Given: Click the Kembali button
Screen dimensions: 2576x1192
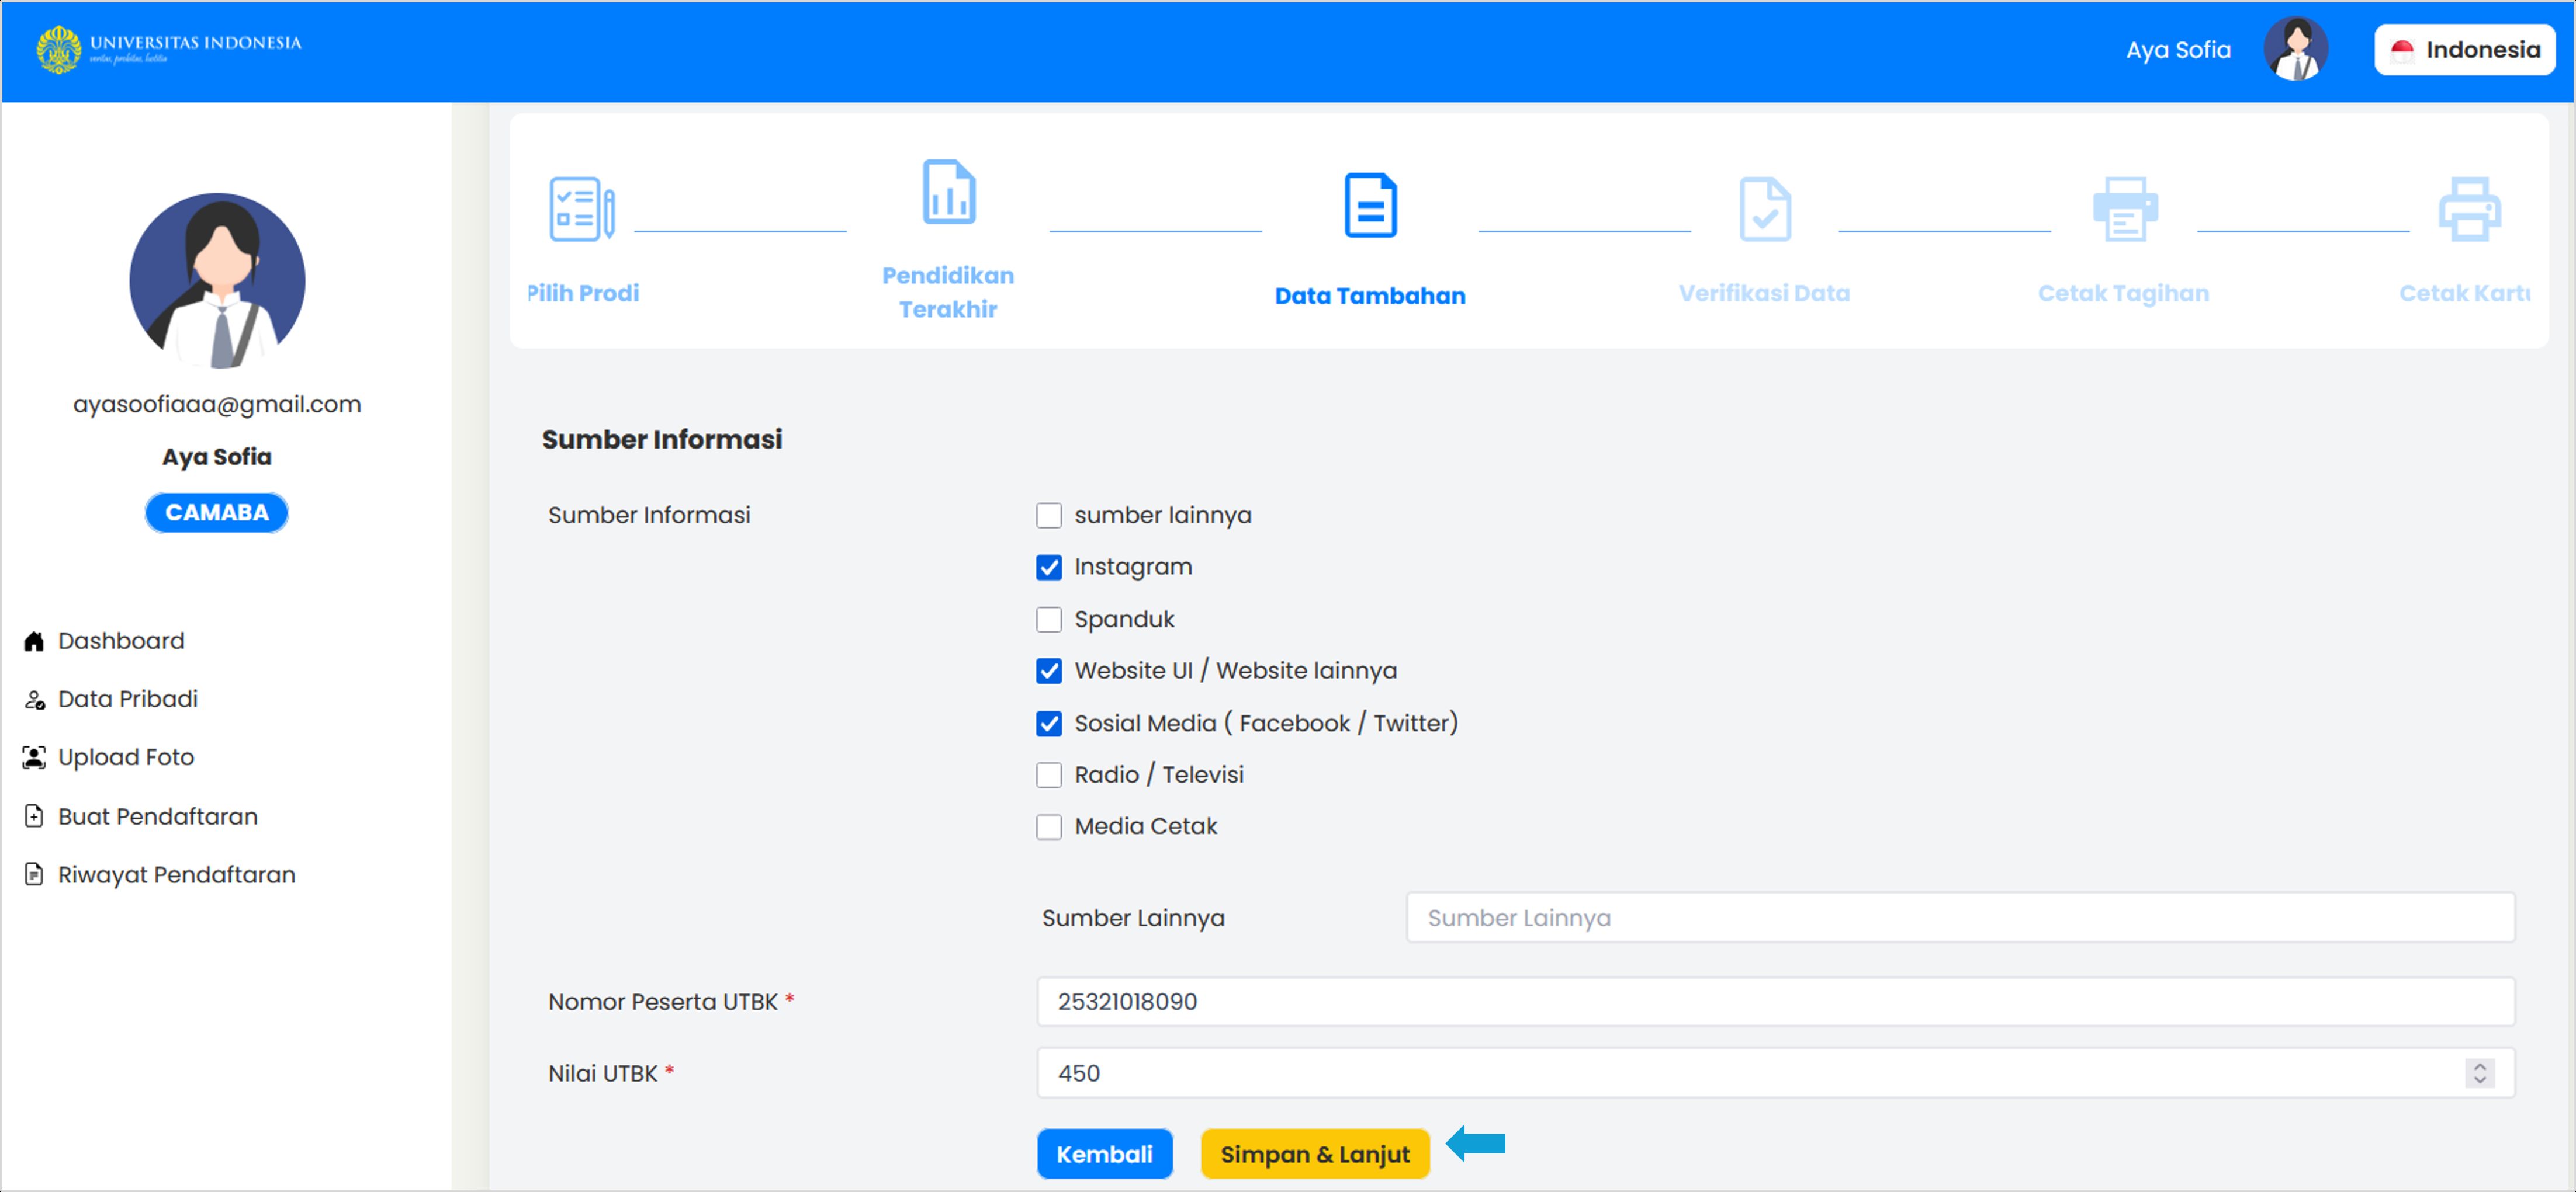Looking at the screenshot, I should click(x=1104, y=1154).
